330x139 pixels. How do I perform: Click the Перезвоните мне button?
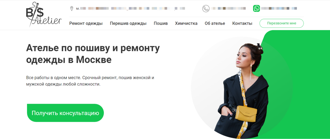coord(282,23)
